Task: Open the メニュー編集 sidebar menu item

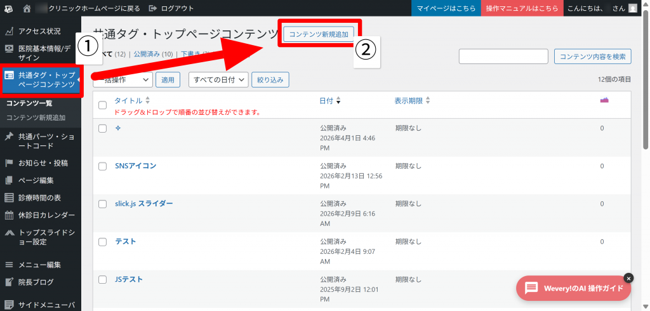Action: [39, 265]
